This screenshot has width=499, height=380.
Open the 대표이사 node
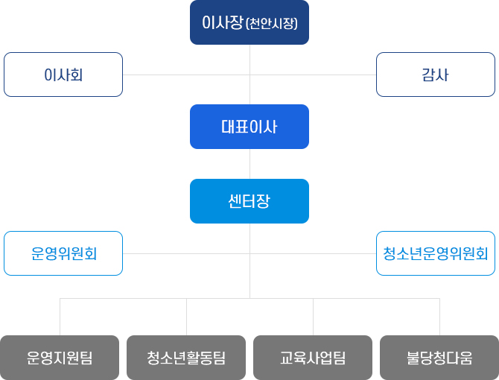[x=249, y=127]
